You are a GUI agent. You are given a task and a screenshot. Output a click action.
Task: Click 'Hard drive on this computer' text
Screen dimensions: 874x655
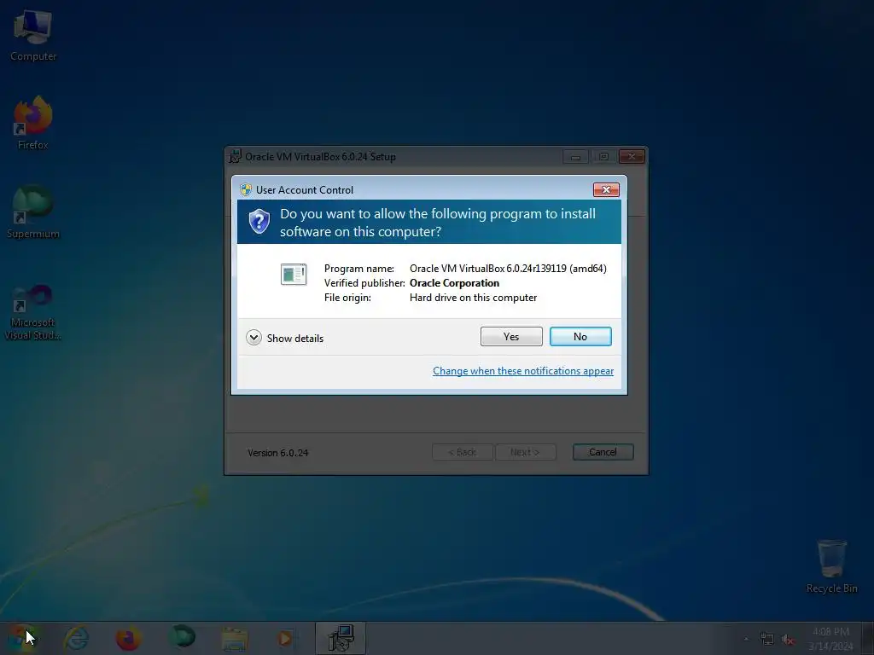point(473,298)
